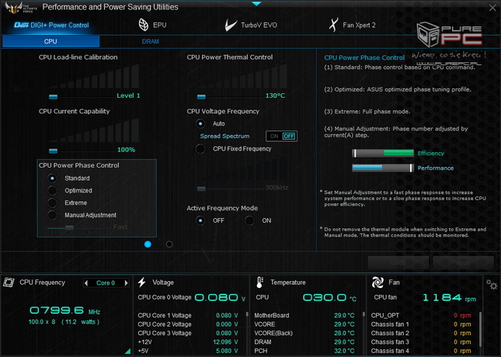501x357 pixels.
Task: Adjust the Manual Adjustment phase slider
Action: pos(69,227)
